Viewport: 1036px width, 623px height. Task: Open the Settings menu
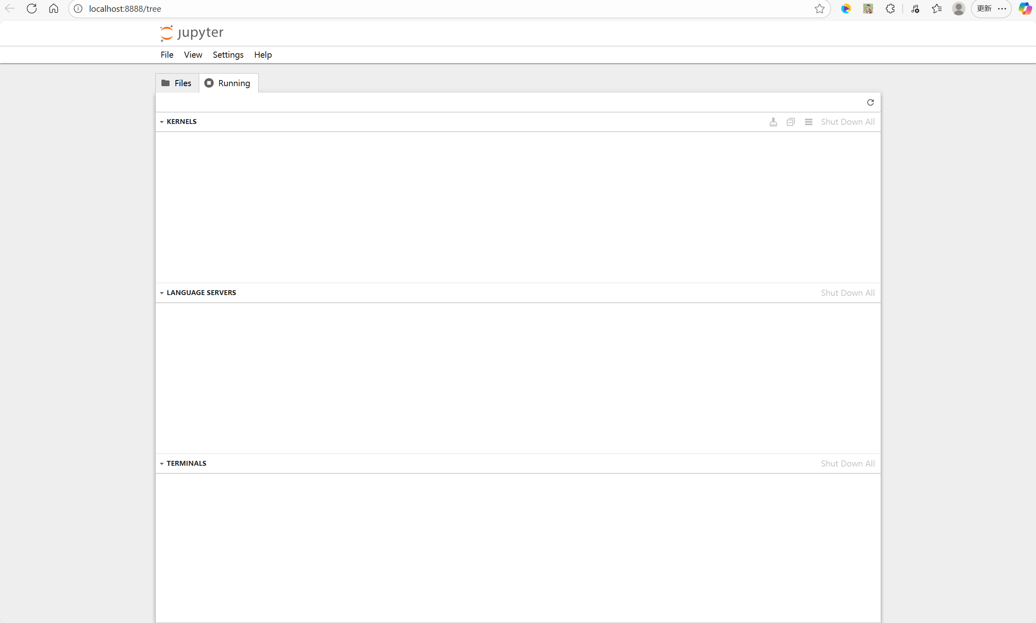tap(228, 55)
